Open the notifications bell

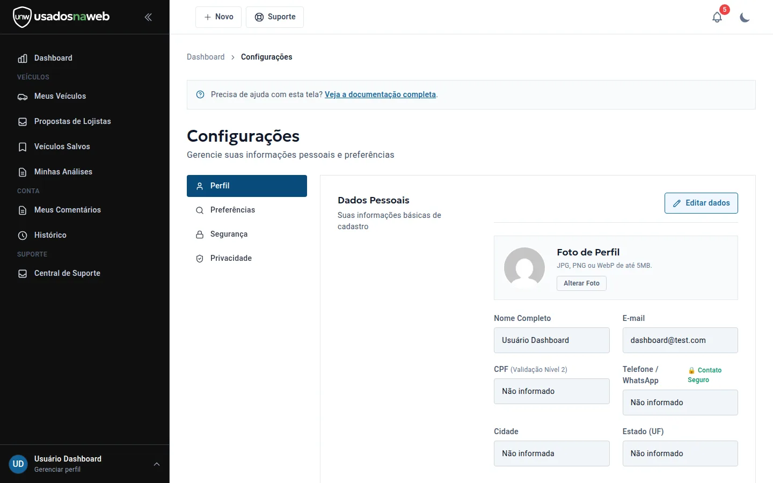(x=717, y=17)
